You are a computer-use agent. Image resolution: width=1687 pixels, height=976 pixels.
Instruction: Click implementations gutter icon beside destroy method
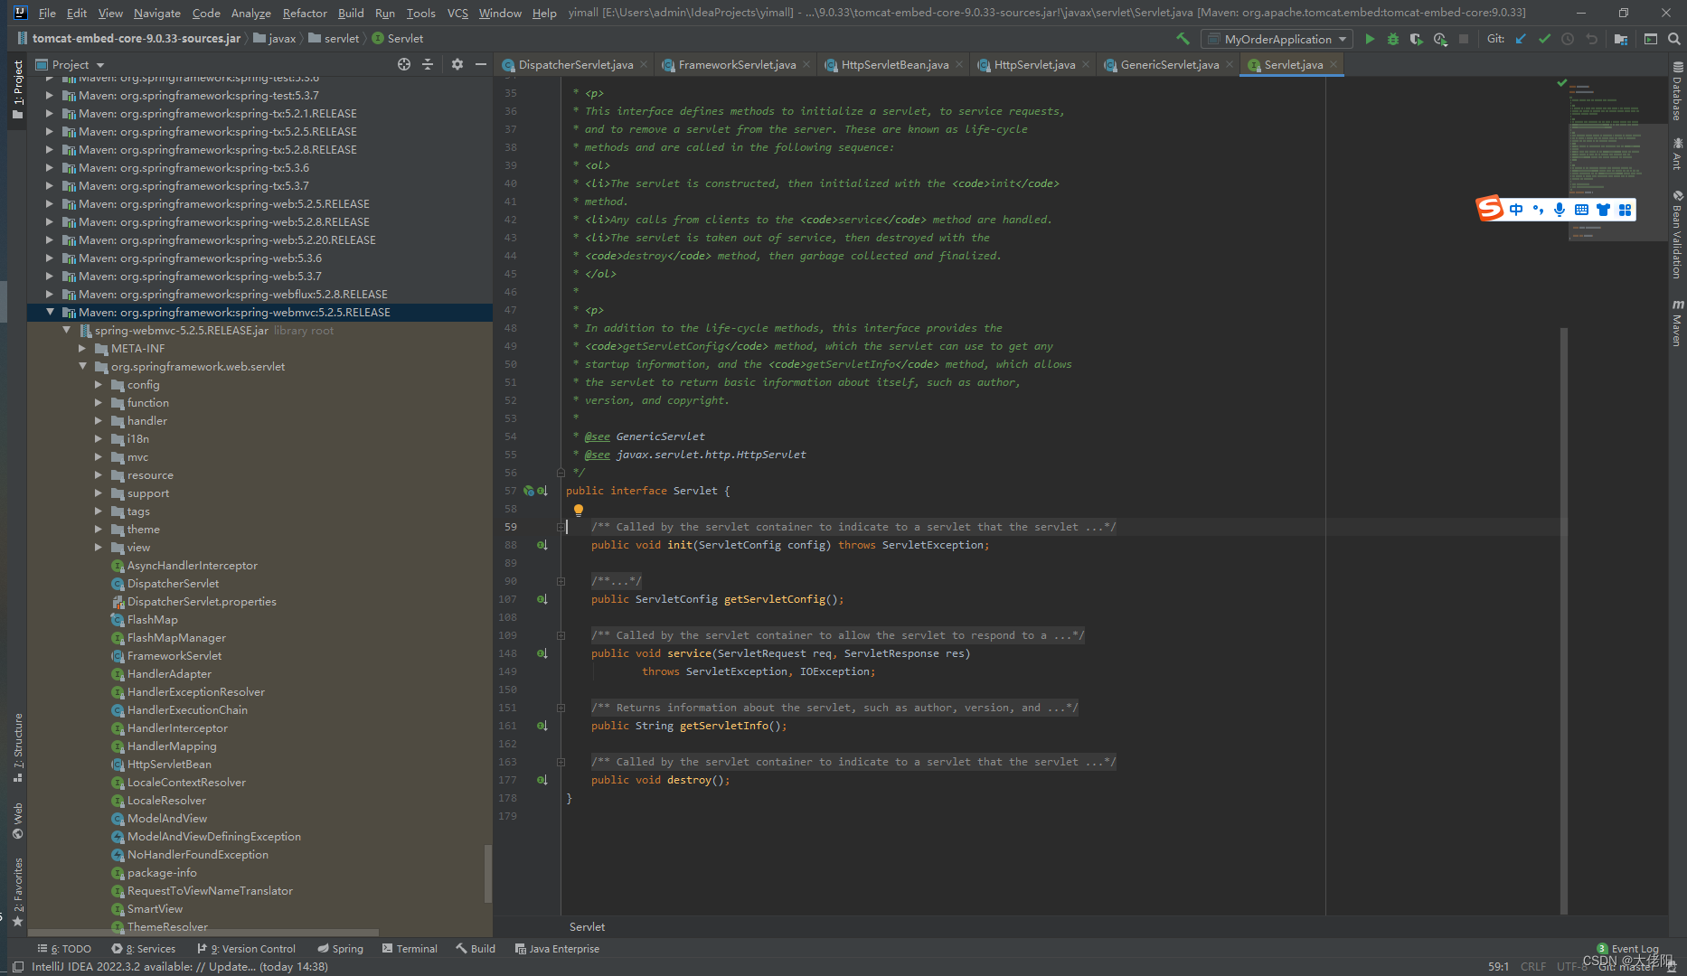(542, 780)
